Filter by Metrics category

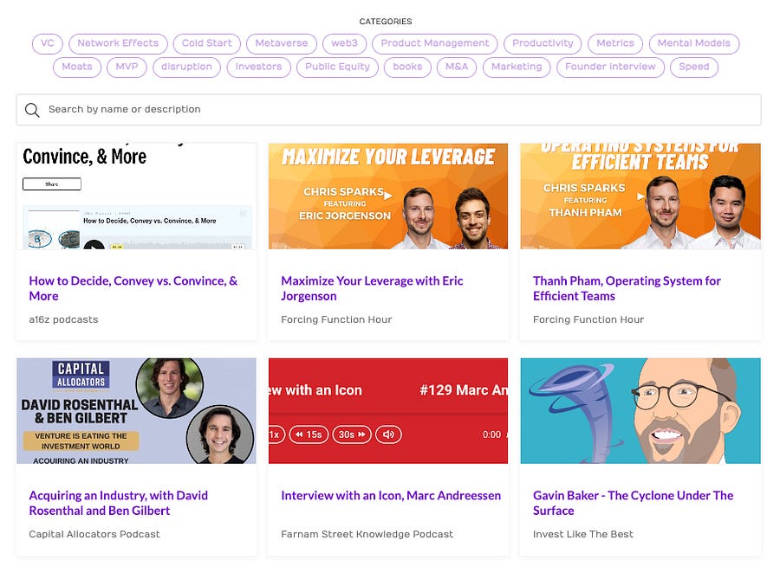click(x=615, y=43)
